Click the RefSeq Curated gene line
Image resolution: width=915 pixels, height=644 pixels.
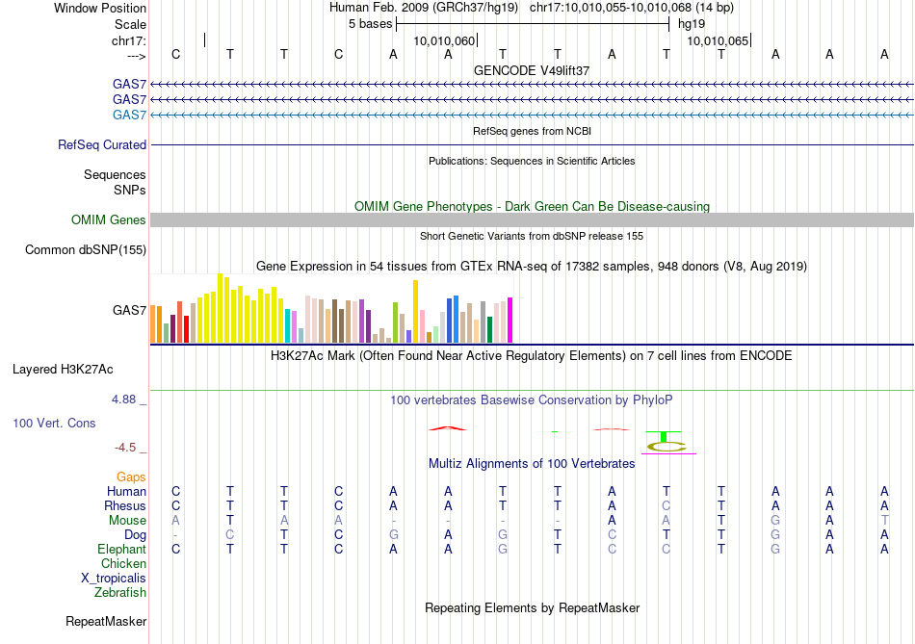tap(532, 144)
